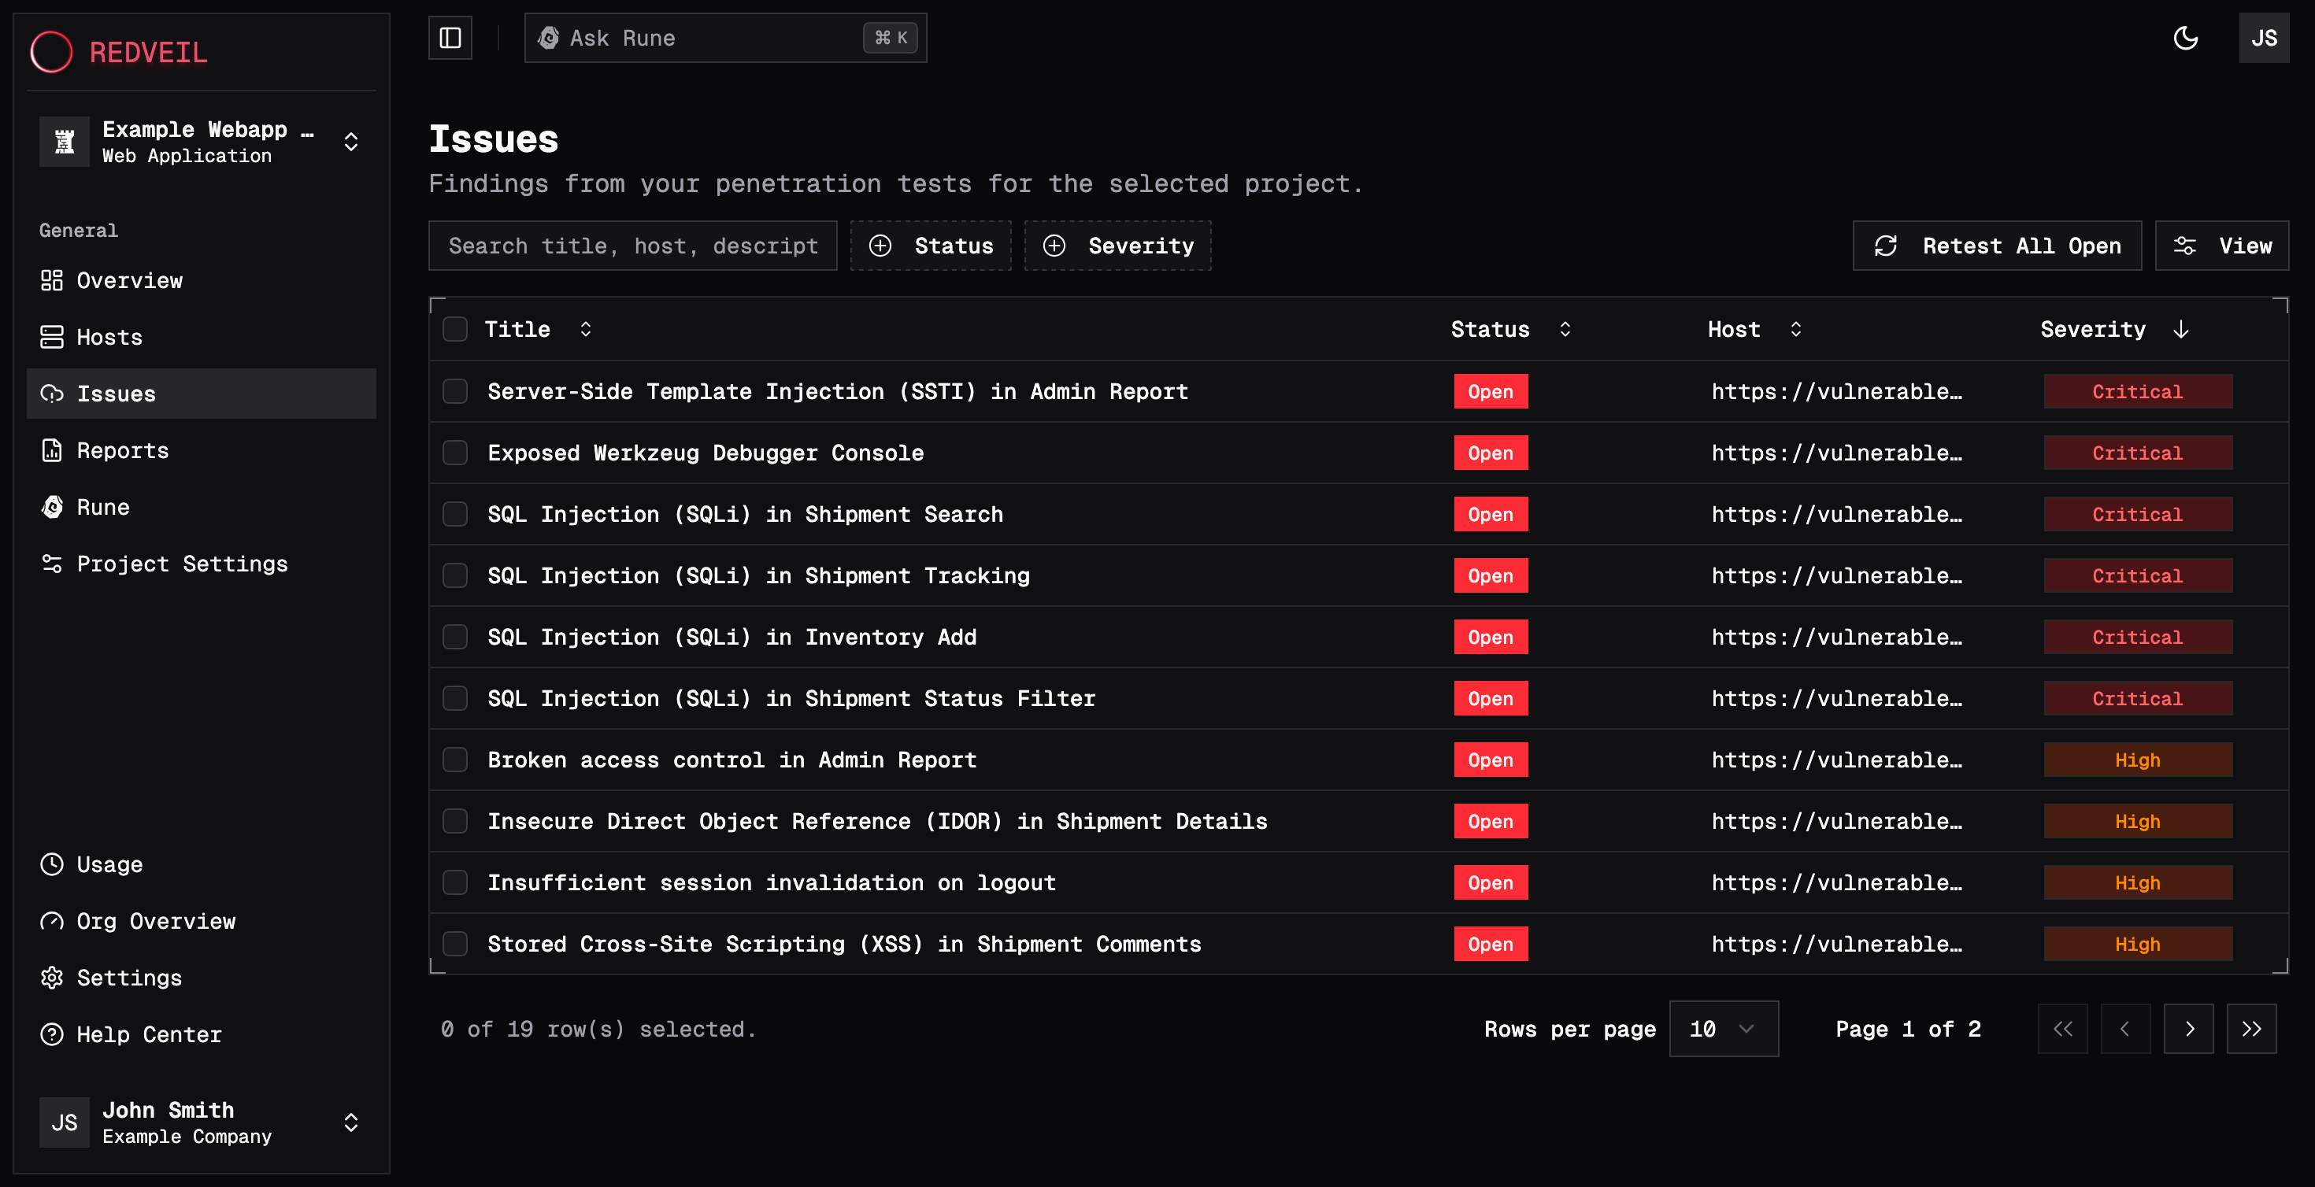The image size is (2315, 1187).
Task: Expand the Example Webapp project switcher
Action: [x=351, y=141]
